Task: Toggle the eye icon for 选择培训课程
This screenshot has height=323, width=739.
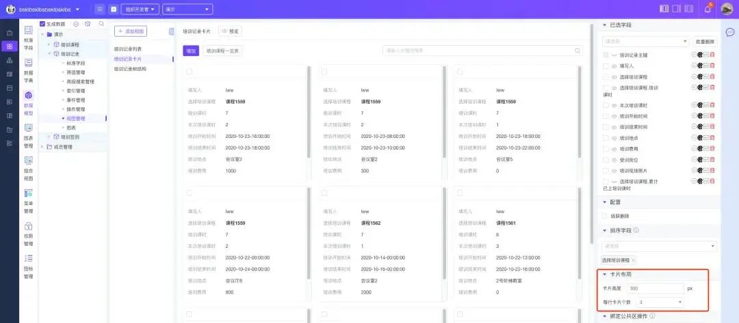Action: click(x=614, y=76)
